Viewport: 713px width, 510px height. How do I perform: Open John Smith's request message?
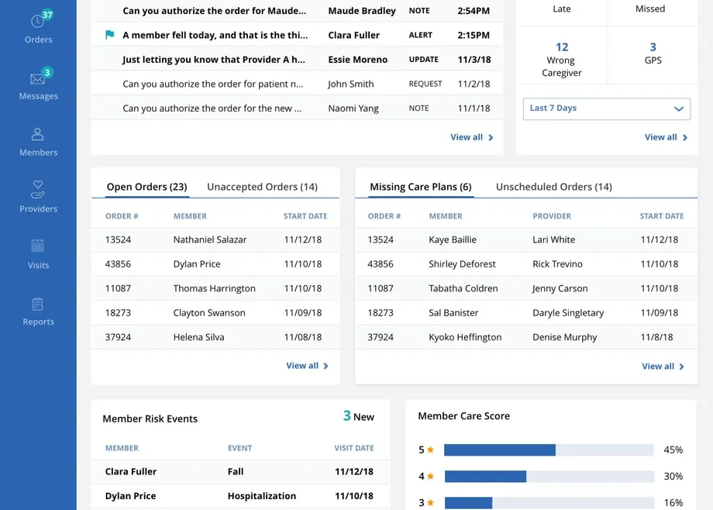(x=298, y=84)
